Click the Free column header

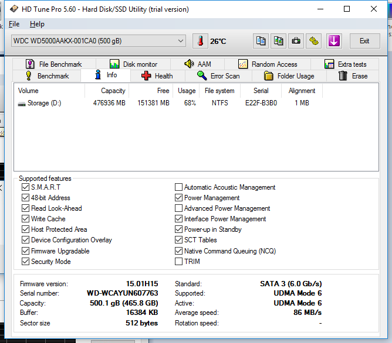151,91
